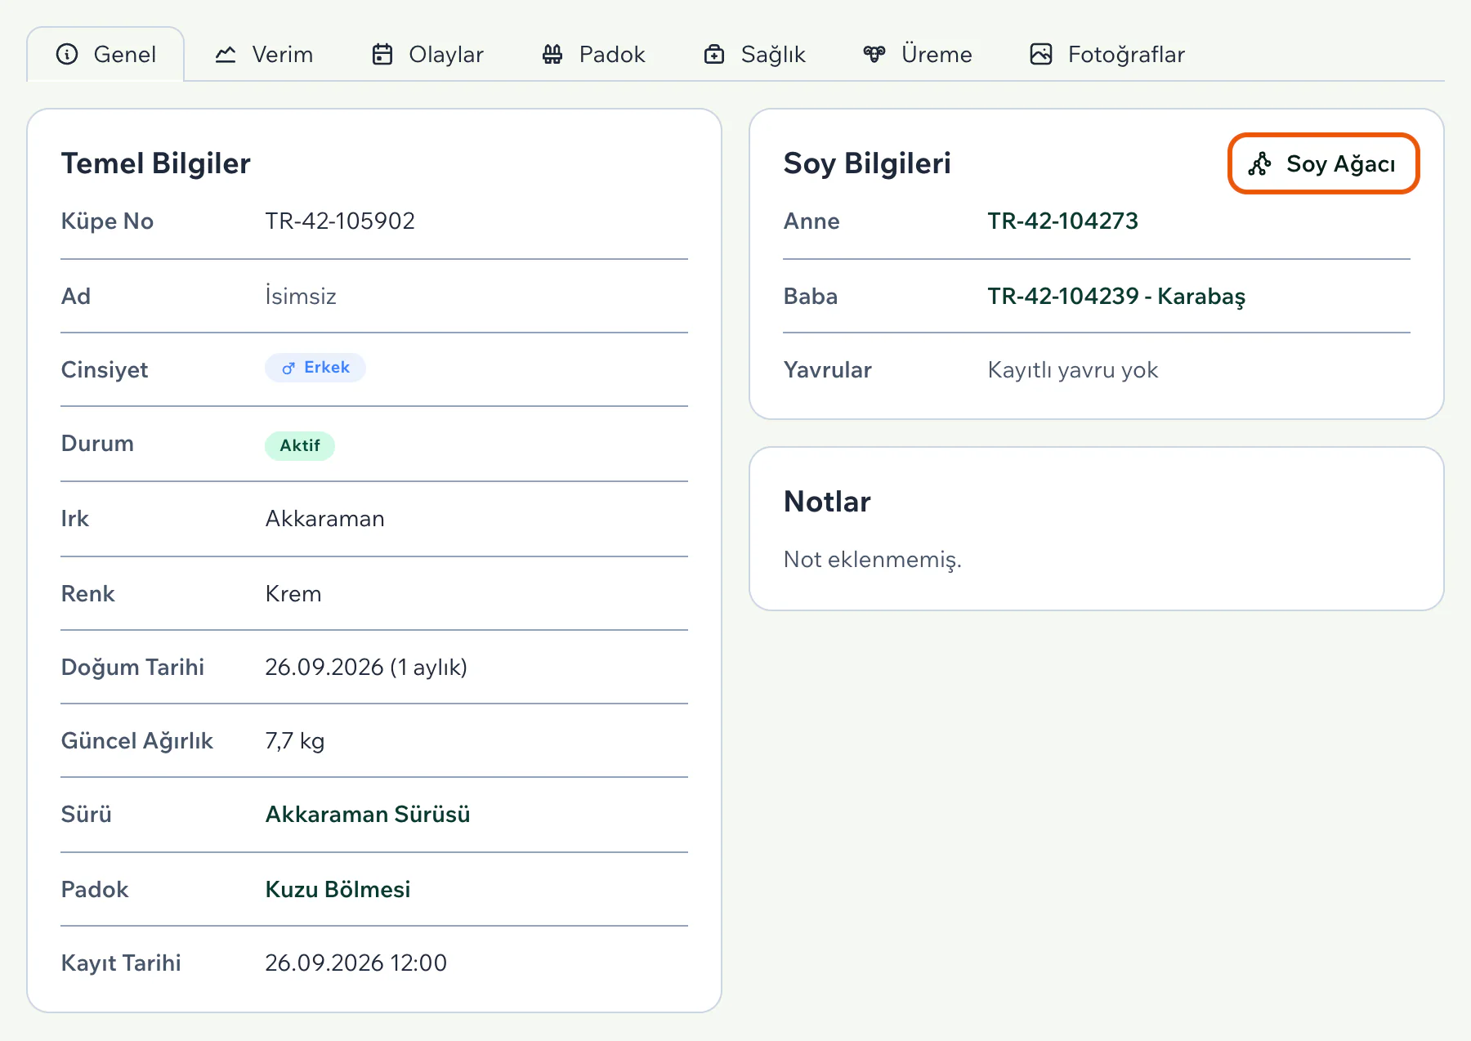Click the Aktif status badge
Screen dimensions: 1471x1041
(x=300, y=445)
